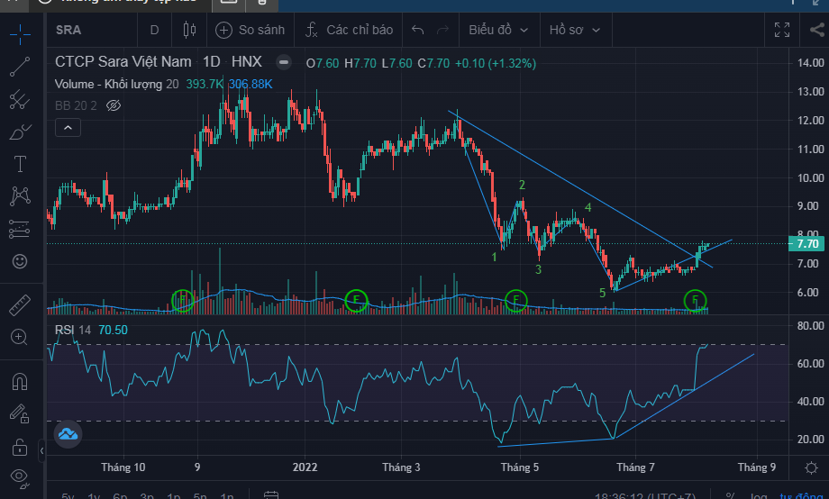Click the fullscreen mode icon
Viewport: 829px width, 499px height.
(x=781, y=30)
